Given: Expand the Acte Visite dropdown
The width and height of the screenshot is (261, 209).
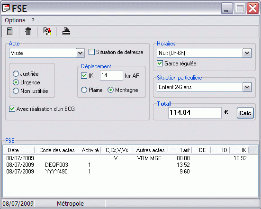Looking at the screenshot, I should (80, 53).
